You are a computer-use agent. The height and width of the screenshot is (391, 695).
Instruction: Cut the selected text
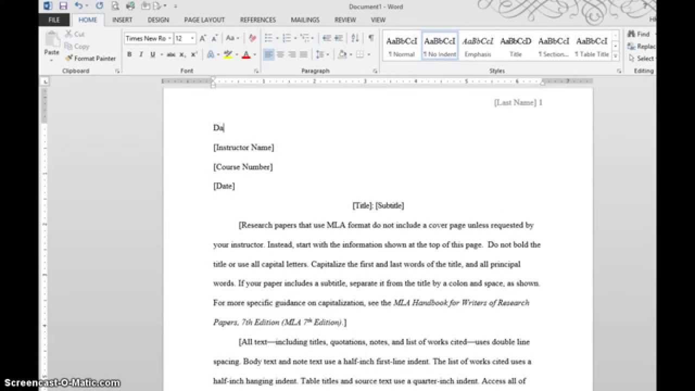(x=75, y=34)
